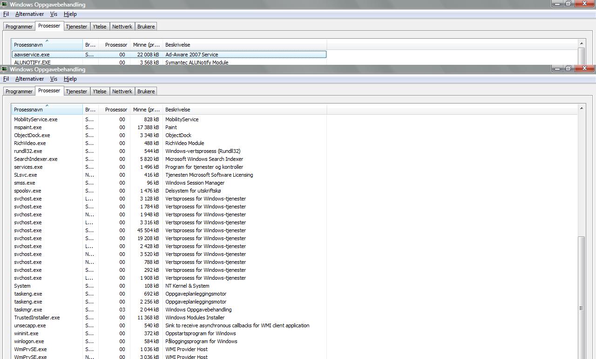Select the RichVideo.exe process row

pos(169,143)
